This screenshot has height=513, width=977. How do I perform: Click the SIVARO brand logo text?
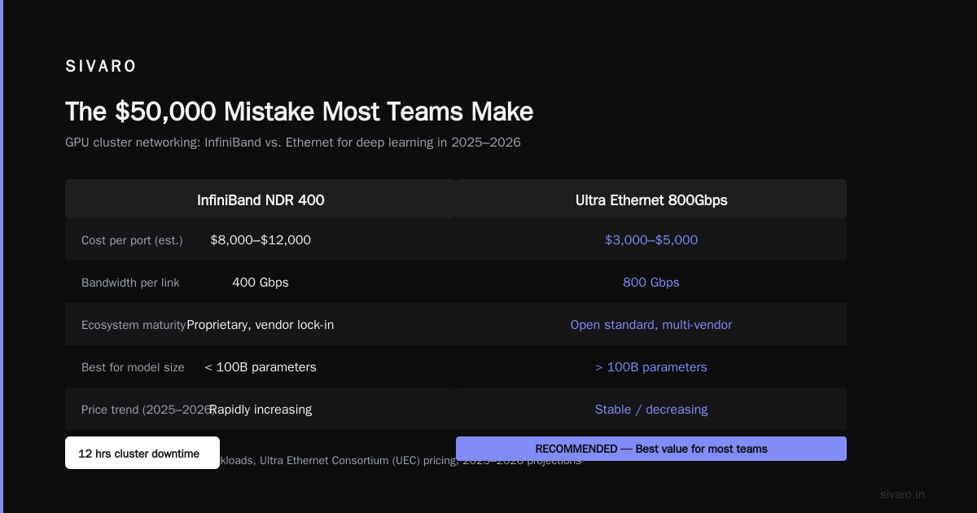click(x=101, y=67)
